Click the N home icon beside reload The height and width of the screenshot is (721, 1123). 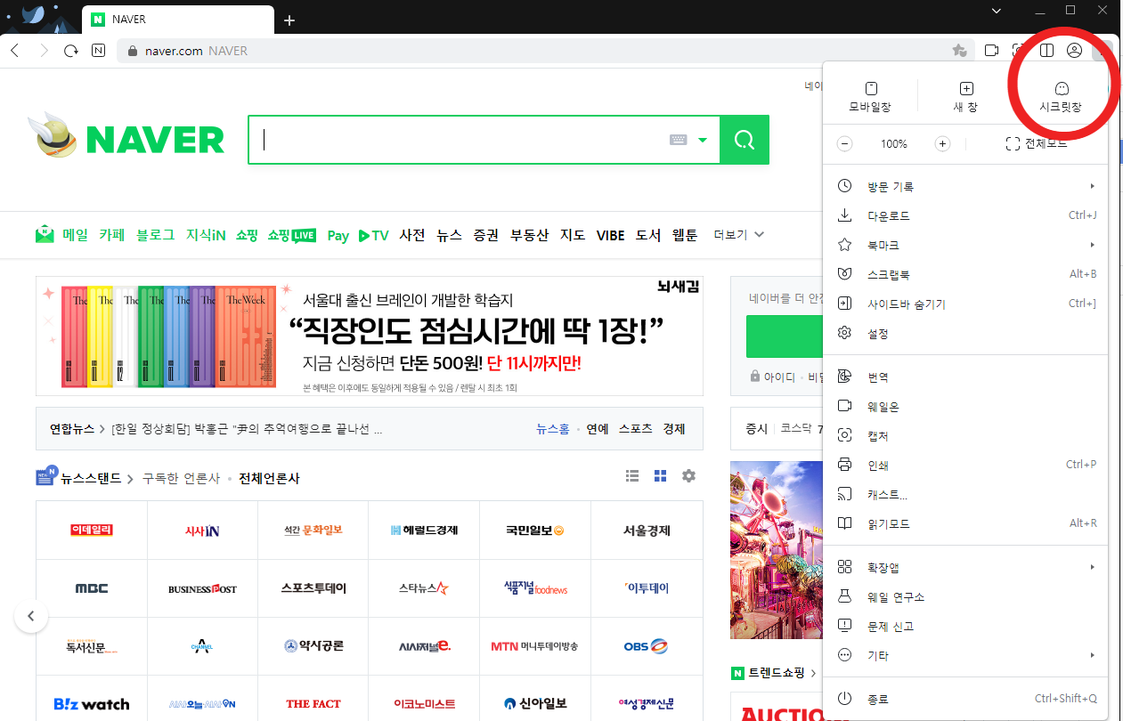tap(99, 51)
